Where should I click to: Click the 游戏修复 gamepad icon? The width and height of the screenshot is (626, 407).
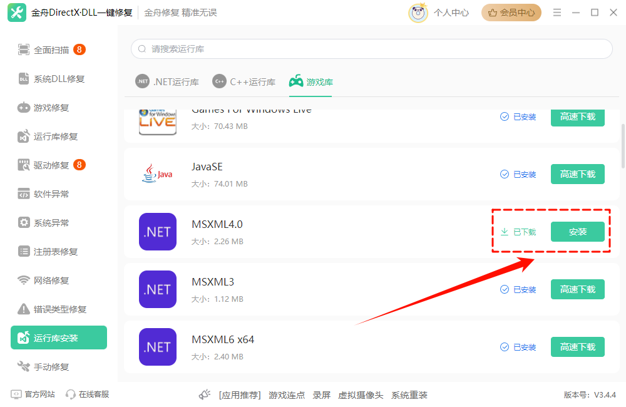click(24, 108)
